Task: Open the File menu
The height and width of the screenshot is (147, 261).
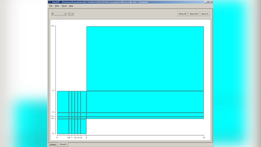Action: [51, 6]
